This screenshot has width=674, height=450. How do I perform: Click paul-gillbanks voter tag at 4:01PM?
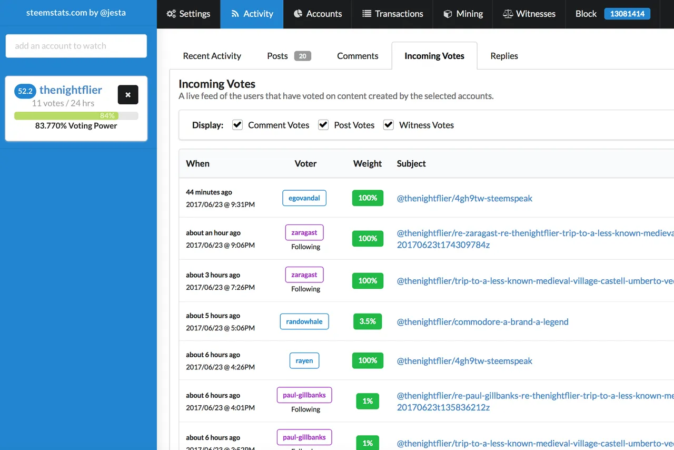click(304, 395)
